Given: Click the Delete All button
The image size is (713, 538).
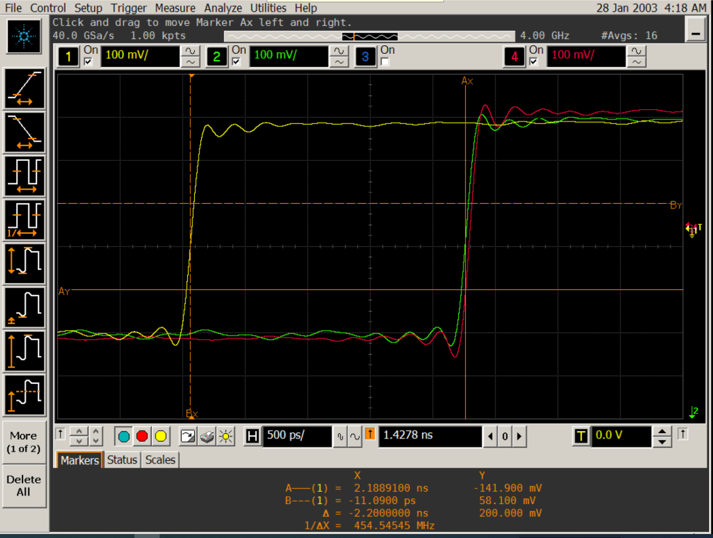Looking at the screenshot, I should click(24, 485).
